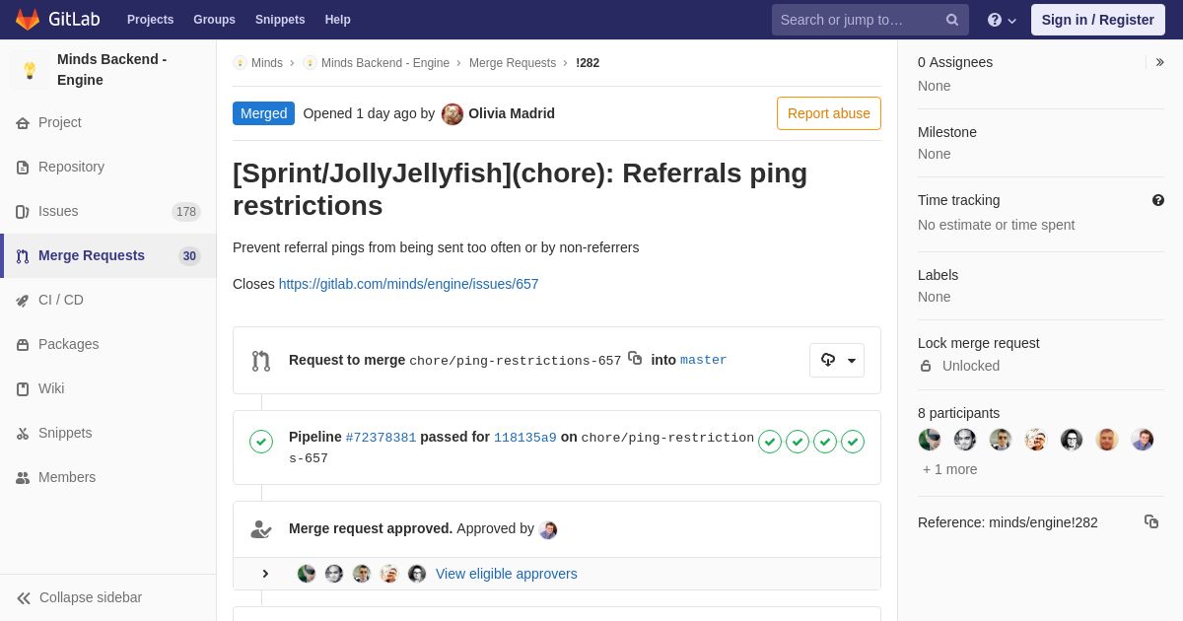Screen dimensions: 1183x621
Task: Open Olivia Madrid's avatar
Action: pyautogui.click(x=452, y=113)
